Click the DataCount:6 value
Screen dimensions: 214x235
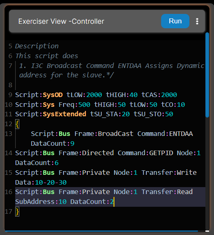(x=37, y=163)
